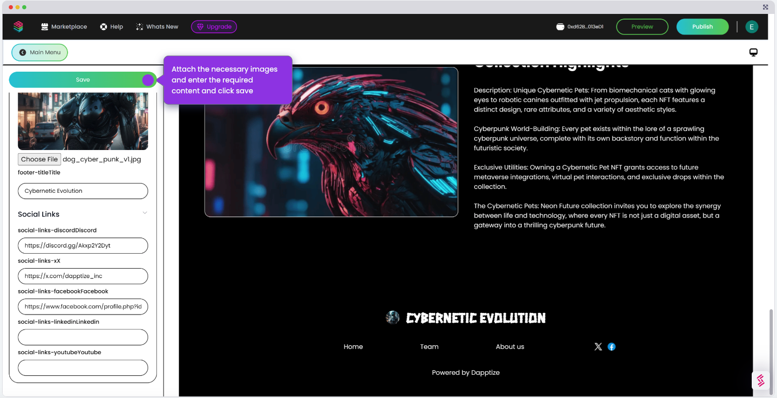Click the Facebook icon in footer
777x398 pixels.
[611, 346]
